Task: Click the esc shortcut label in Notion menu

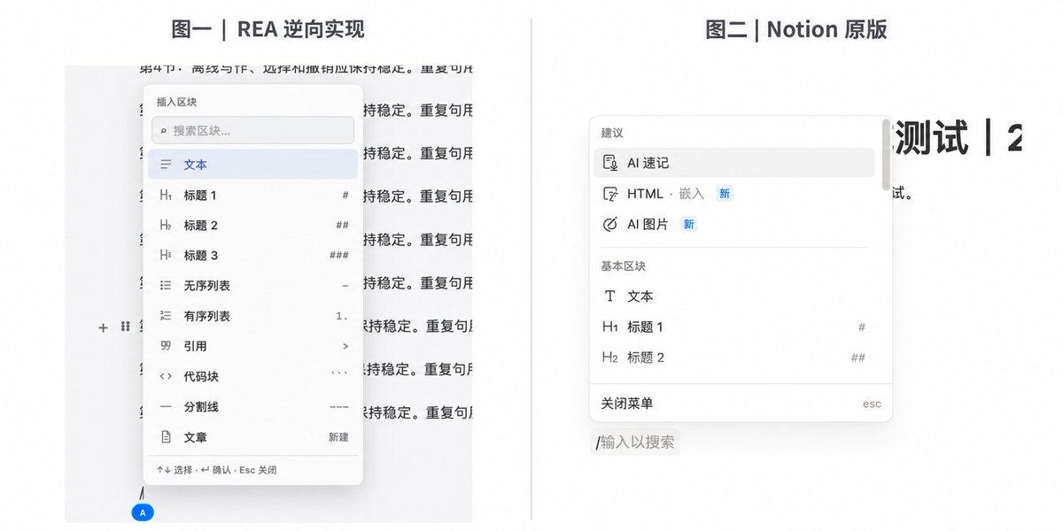Action: (872, 404)
